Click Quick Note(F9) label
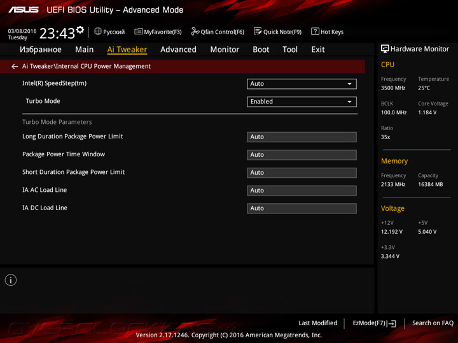The width and height of the screenshot is (458, 343). point(282,32)
